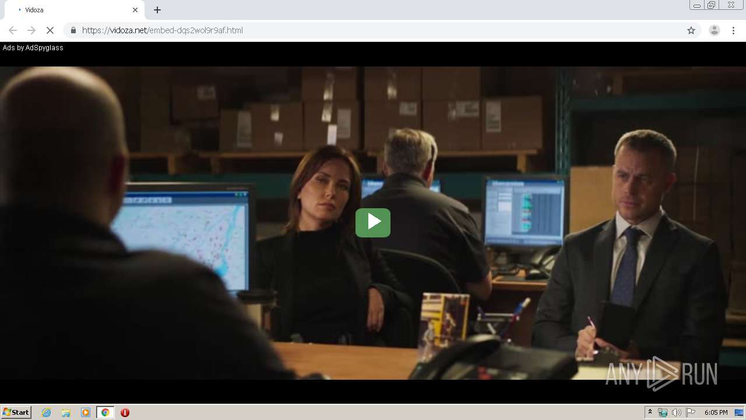Open the red Opera-style taskbar icon
This screenshot has width=746, height=420.
tap(125, 412)
